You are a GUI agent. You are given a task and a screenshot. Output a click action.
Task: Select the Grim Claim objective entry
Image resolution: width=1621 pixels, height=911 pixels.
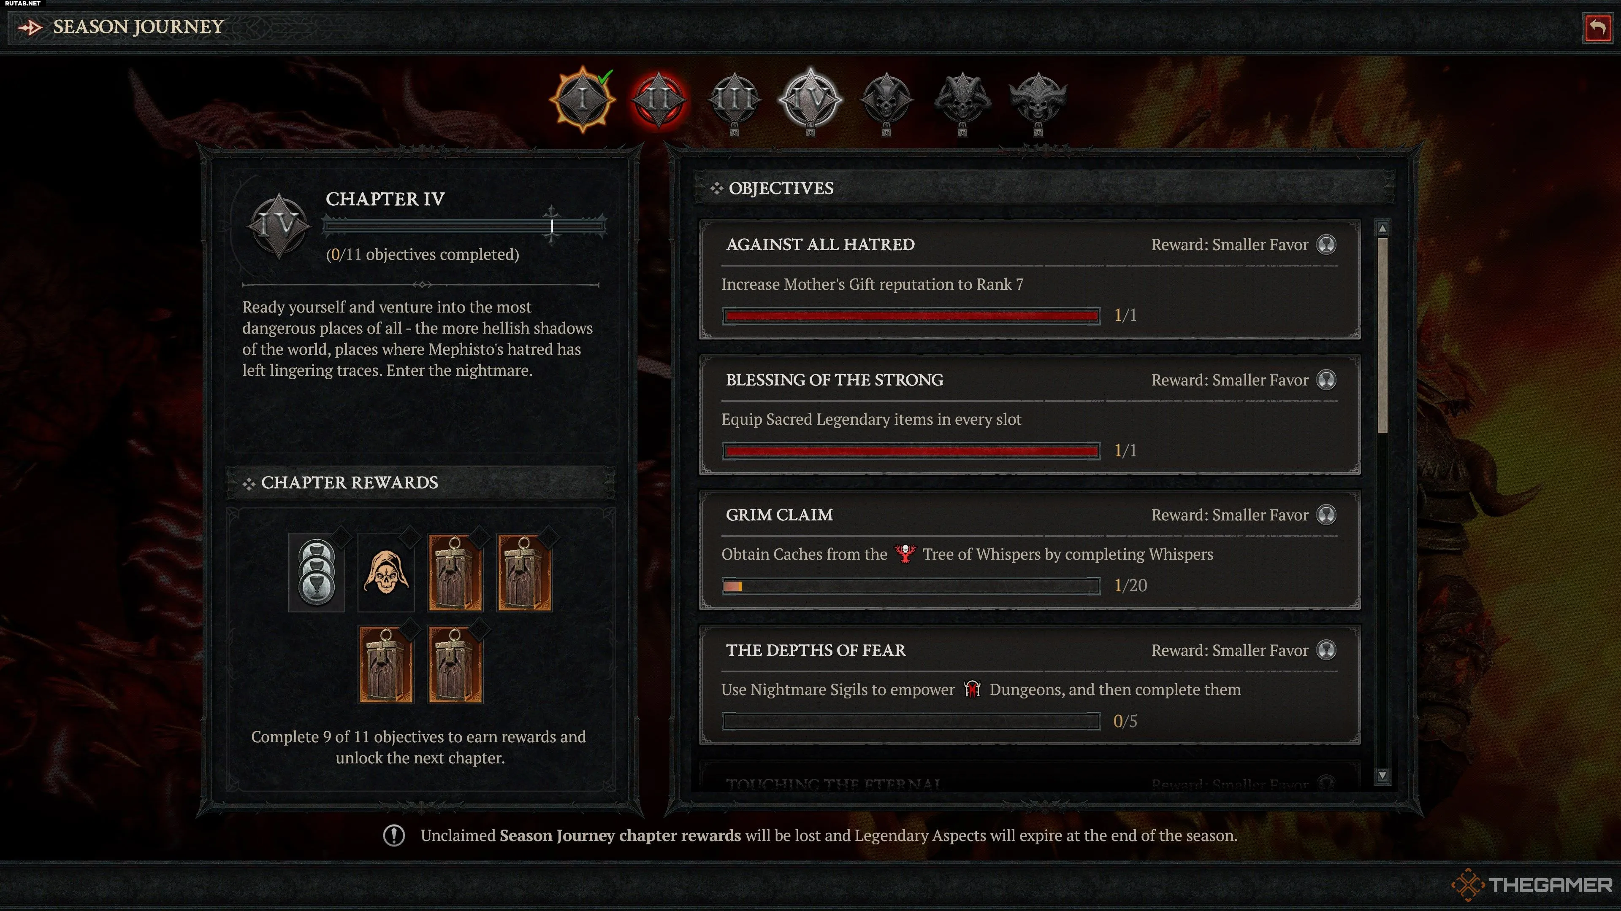[x=1030, y=550]
